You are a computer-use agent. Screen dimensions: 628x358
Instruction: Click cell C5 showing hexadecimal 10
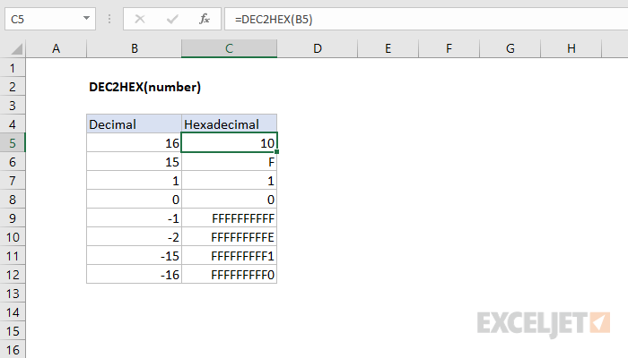[229, 143]
